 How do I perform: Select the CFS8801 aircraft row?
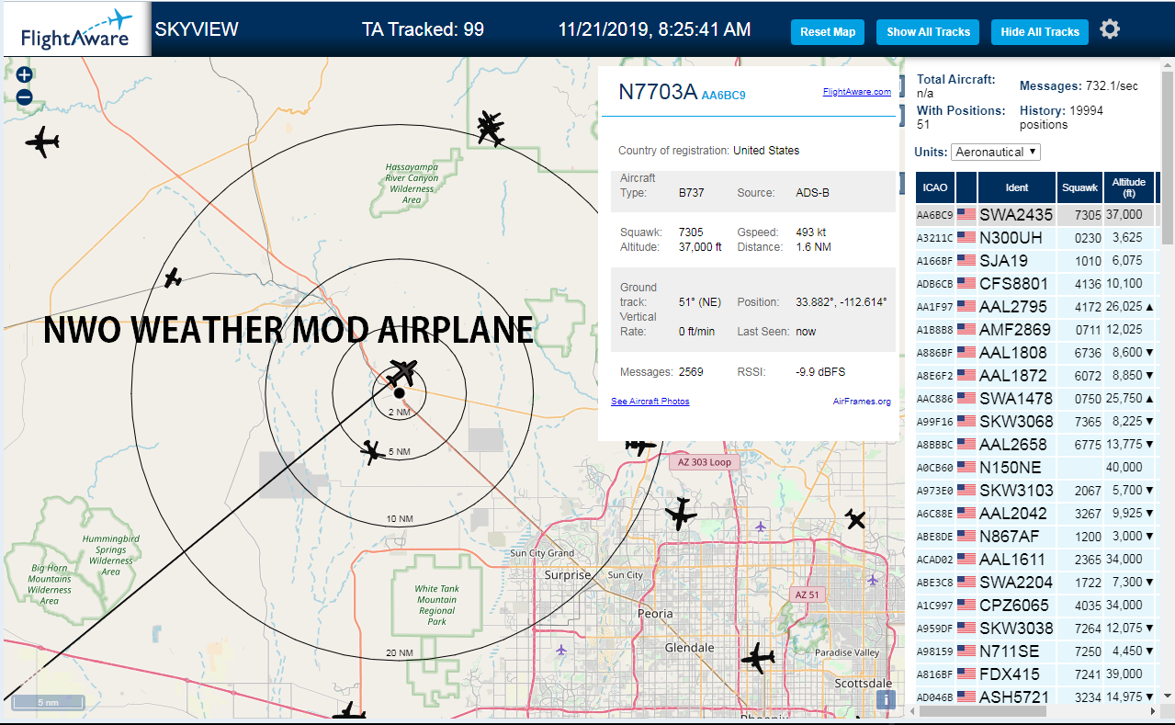tap(1035, 284)
